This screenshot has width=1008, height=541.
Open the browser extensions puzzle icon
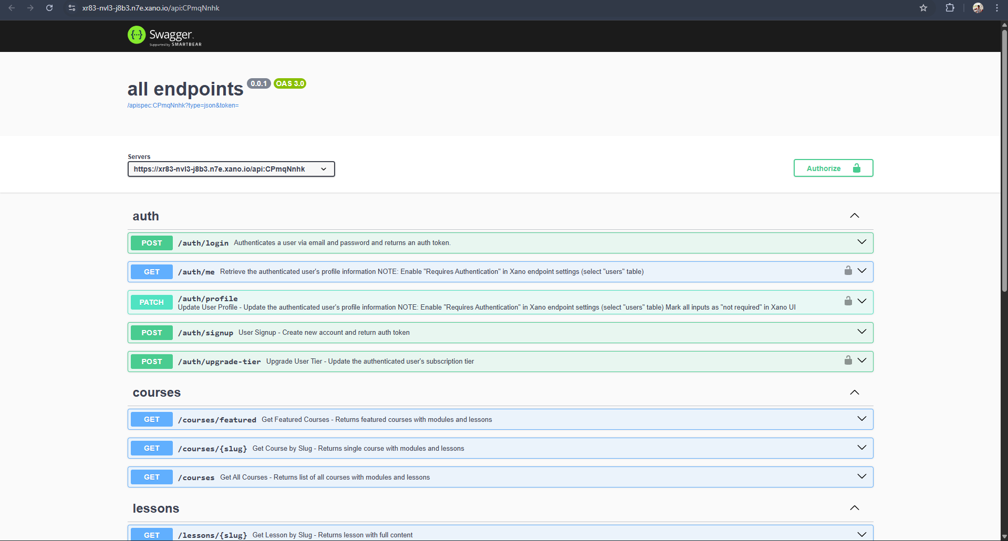(950, 8)
